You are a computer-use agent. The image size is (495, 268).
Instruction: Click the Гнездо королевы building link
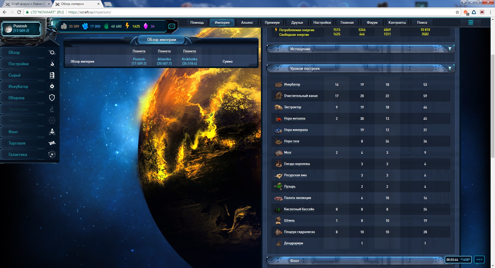297,164
